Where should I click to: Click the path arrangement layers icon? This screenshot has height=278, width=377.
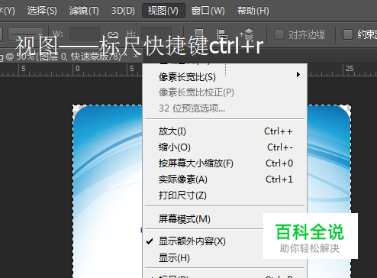point(246,34)
